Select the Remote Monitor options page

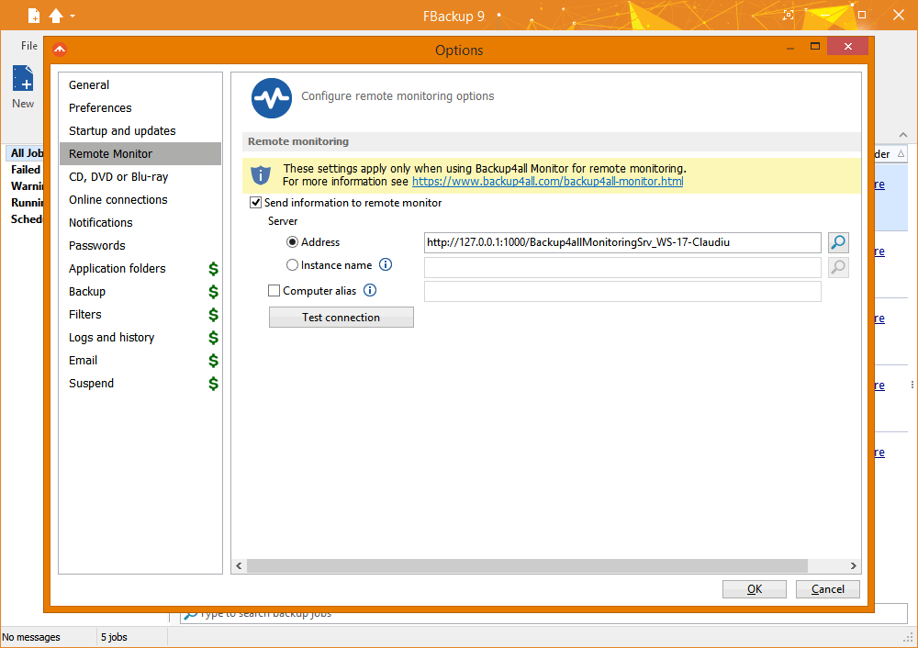point(140,153)
